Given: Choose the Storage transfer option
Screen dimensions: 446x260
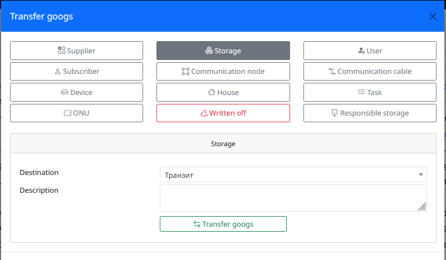Looking at the screenshot, I should [223, 51].
